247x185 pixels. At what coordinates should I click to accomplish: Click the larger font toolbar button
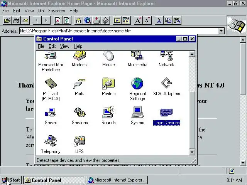click(x=138, y=20)
